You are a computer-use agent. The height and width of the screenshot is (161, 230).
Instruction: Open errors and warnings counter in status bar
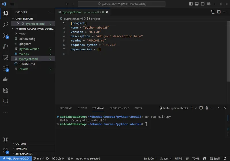(58, 158)
